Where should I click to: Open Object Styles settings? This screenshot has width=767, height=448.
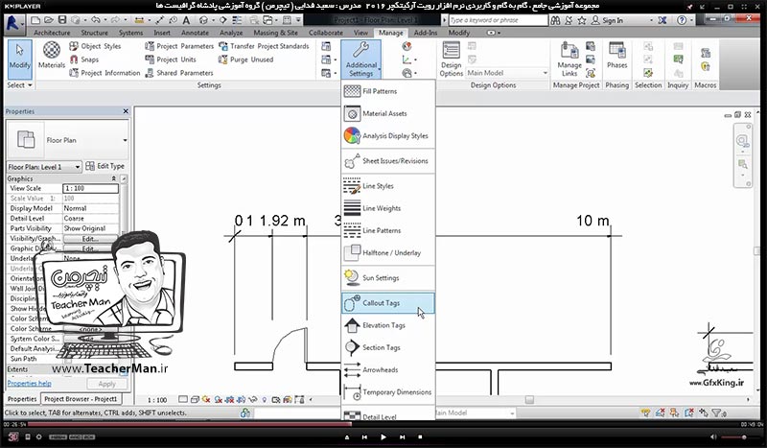95,46
